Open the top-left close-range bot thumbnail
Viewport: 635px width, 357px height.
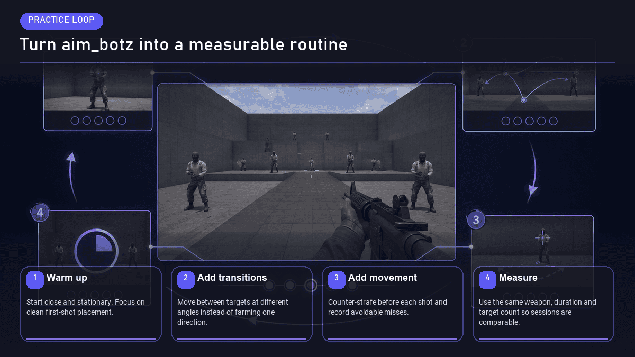click(98, 96)
